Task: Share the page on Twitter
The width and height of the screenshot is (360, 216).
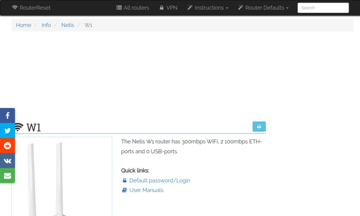Action: (7, 130)
